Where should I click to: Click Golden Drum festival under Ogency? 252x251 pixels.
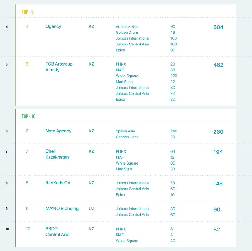click(127, 32)
